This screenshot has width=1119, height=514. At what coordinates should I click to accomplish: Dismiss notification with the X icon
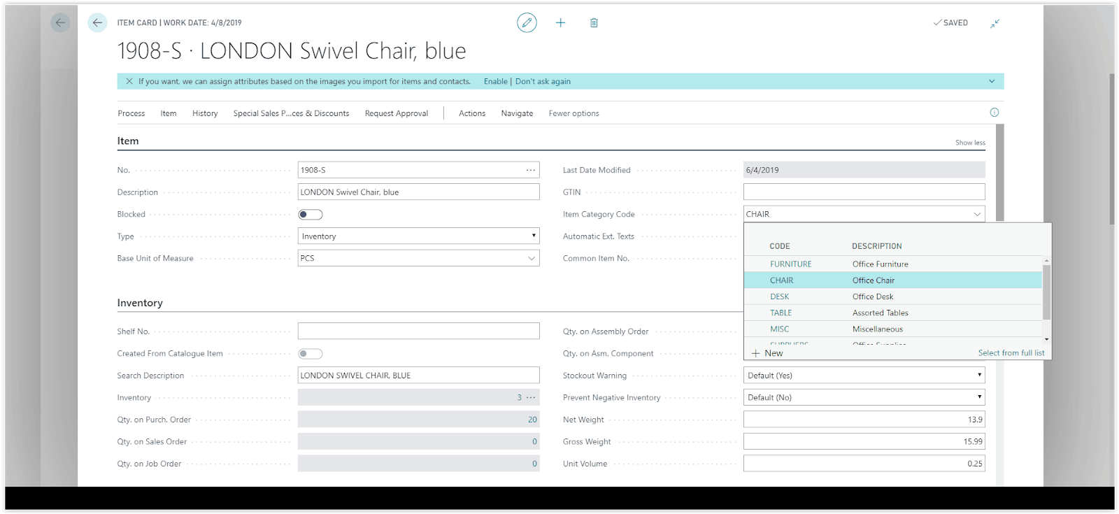pos(129,81)
